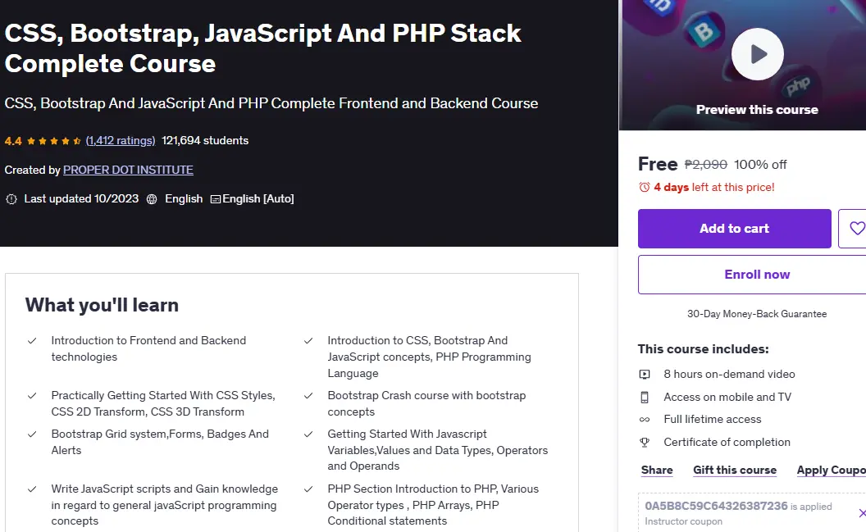Click the globe language icon

click(x=152, y=199)
